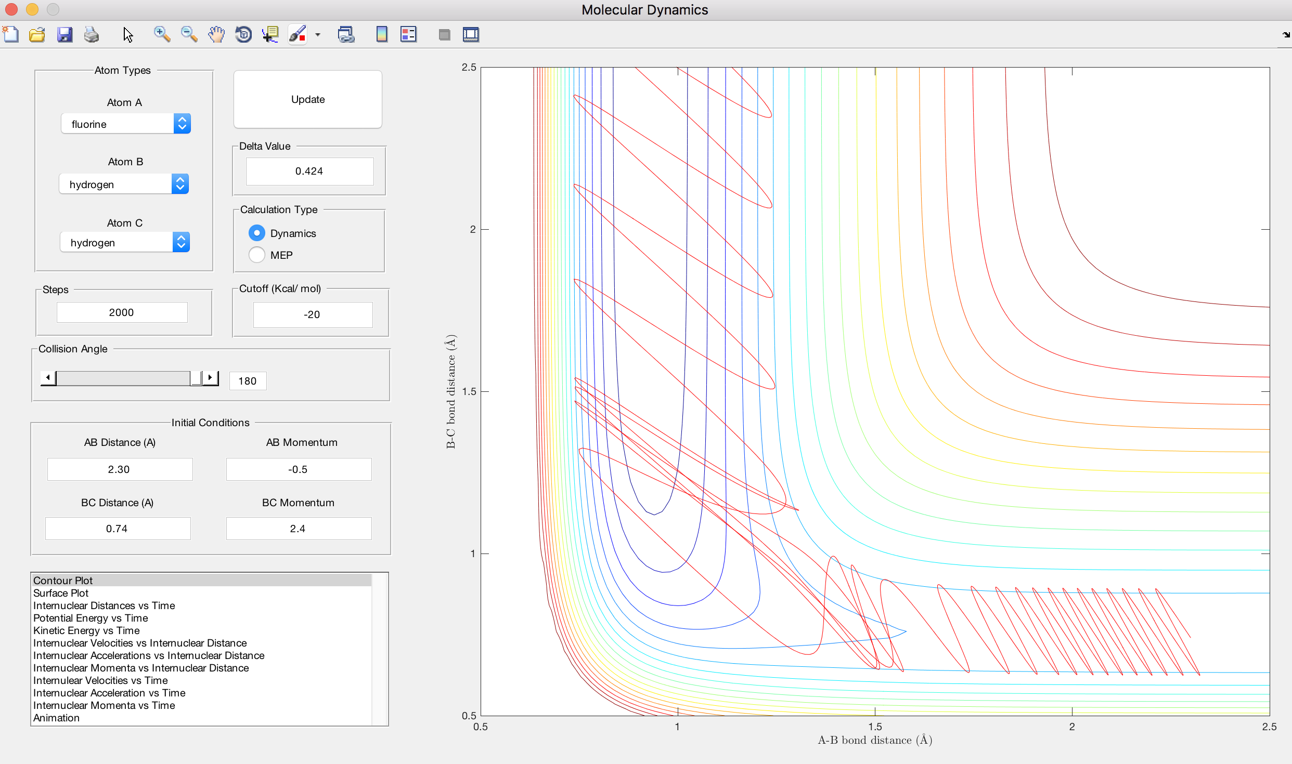The width and height of the screenshot is (1292, 764).
Task: Select Surface Plot in the list
Action: (61, 593)
